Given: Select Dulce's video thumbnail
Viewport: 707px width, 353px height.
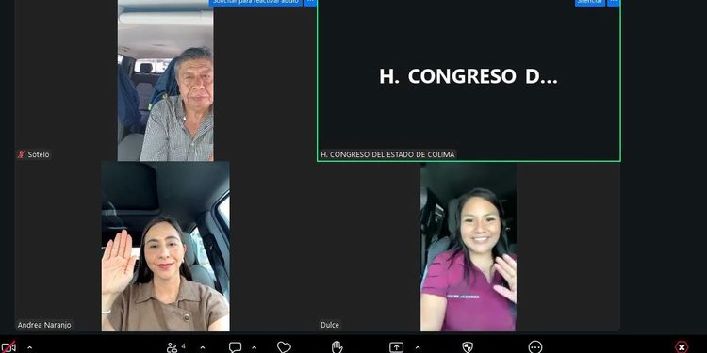Looking at the screenshot, I should pos(469,247).
